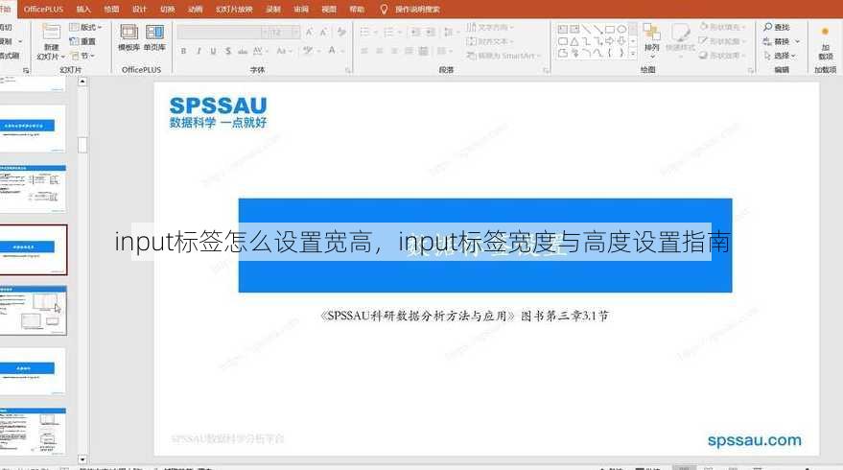Open the 单页库 single page library
The height and width of the screenshot is (470, 843).
(154, 37)
